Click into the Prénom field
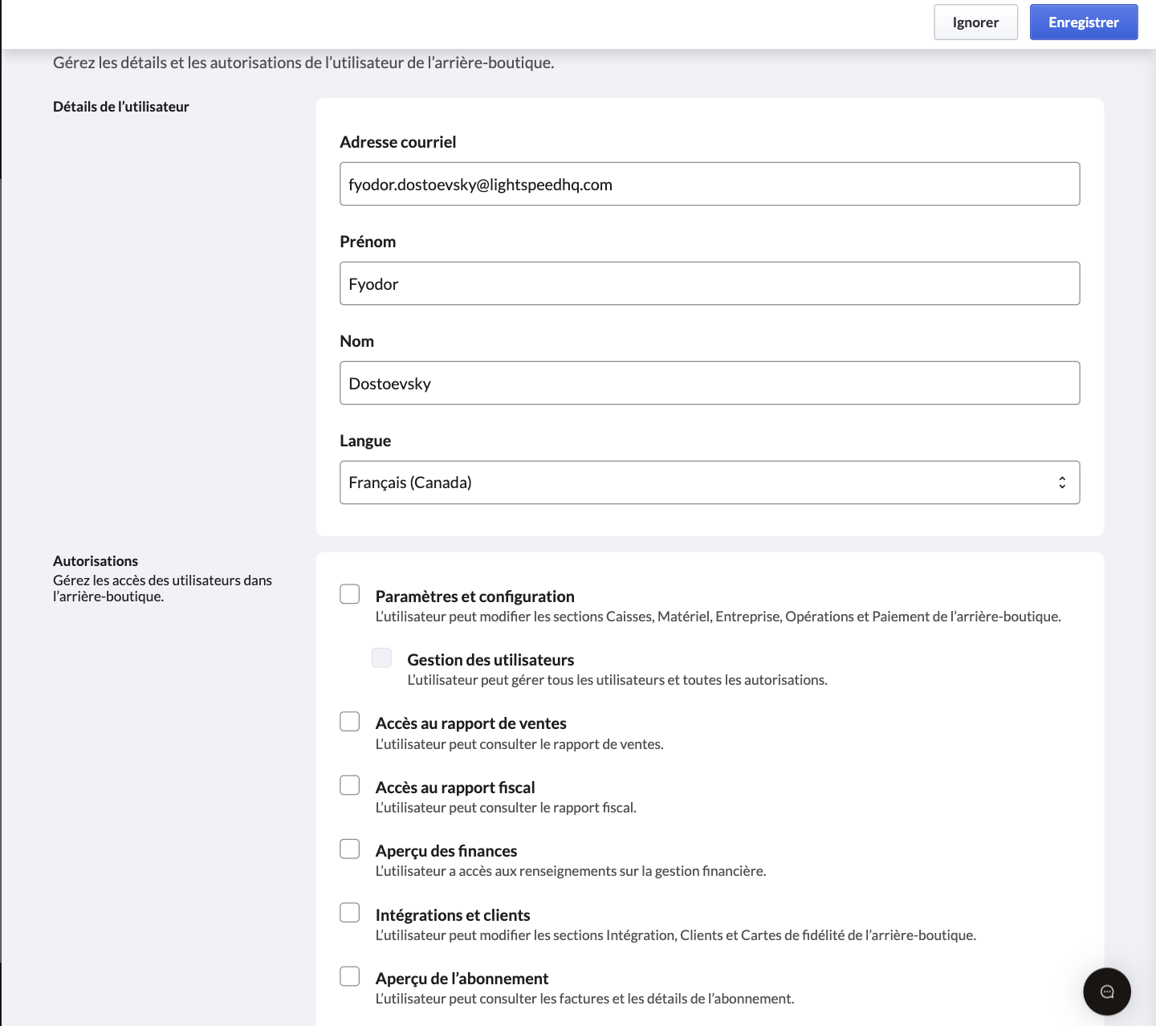Viewport: 1156px width, 1026px height. click(x=710, y=283)
